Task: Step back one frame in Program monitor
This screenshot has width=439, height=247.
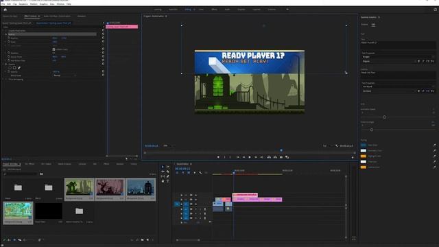Action: 244,157
